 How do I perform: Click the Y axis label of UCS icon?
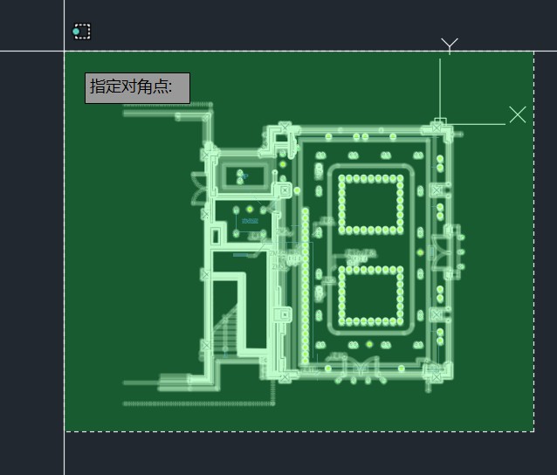click(450, 45)
